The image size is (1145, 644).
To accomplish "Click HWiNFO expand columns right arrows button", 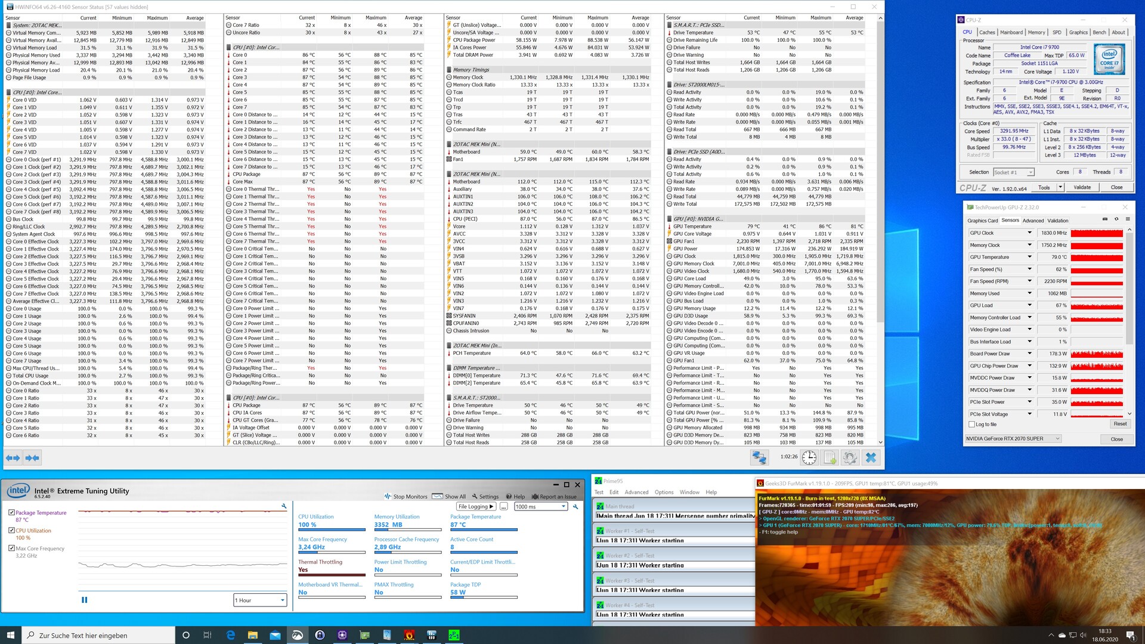I will click(x=32, y=457).
